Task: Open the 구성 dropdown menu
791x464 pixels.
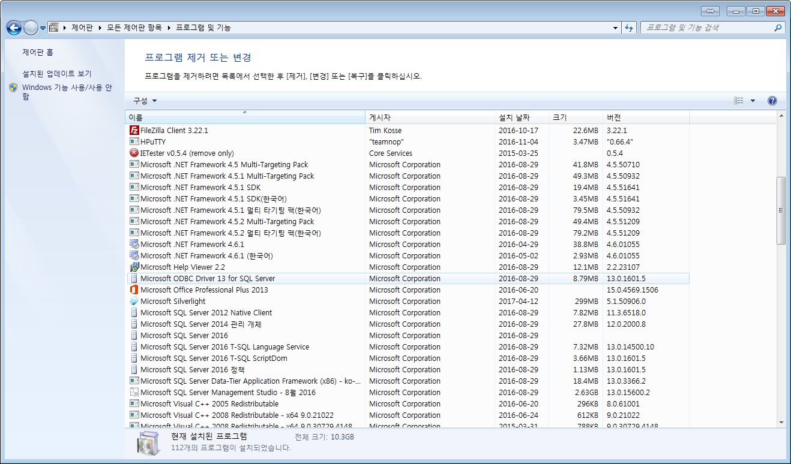Action: coord(145,101)
